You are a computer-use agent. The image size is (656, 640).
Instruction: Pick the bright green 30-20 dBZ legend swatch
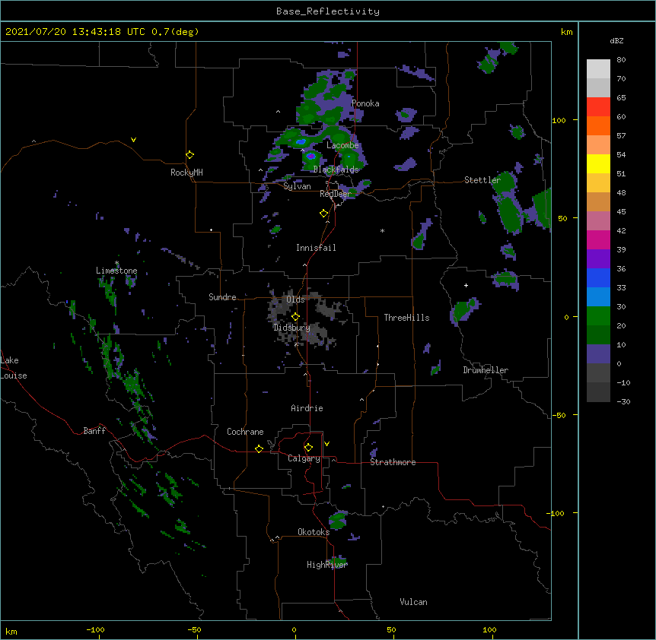click(x=598, y=316)
